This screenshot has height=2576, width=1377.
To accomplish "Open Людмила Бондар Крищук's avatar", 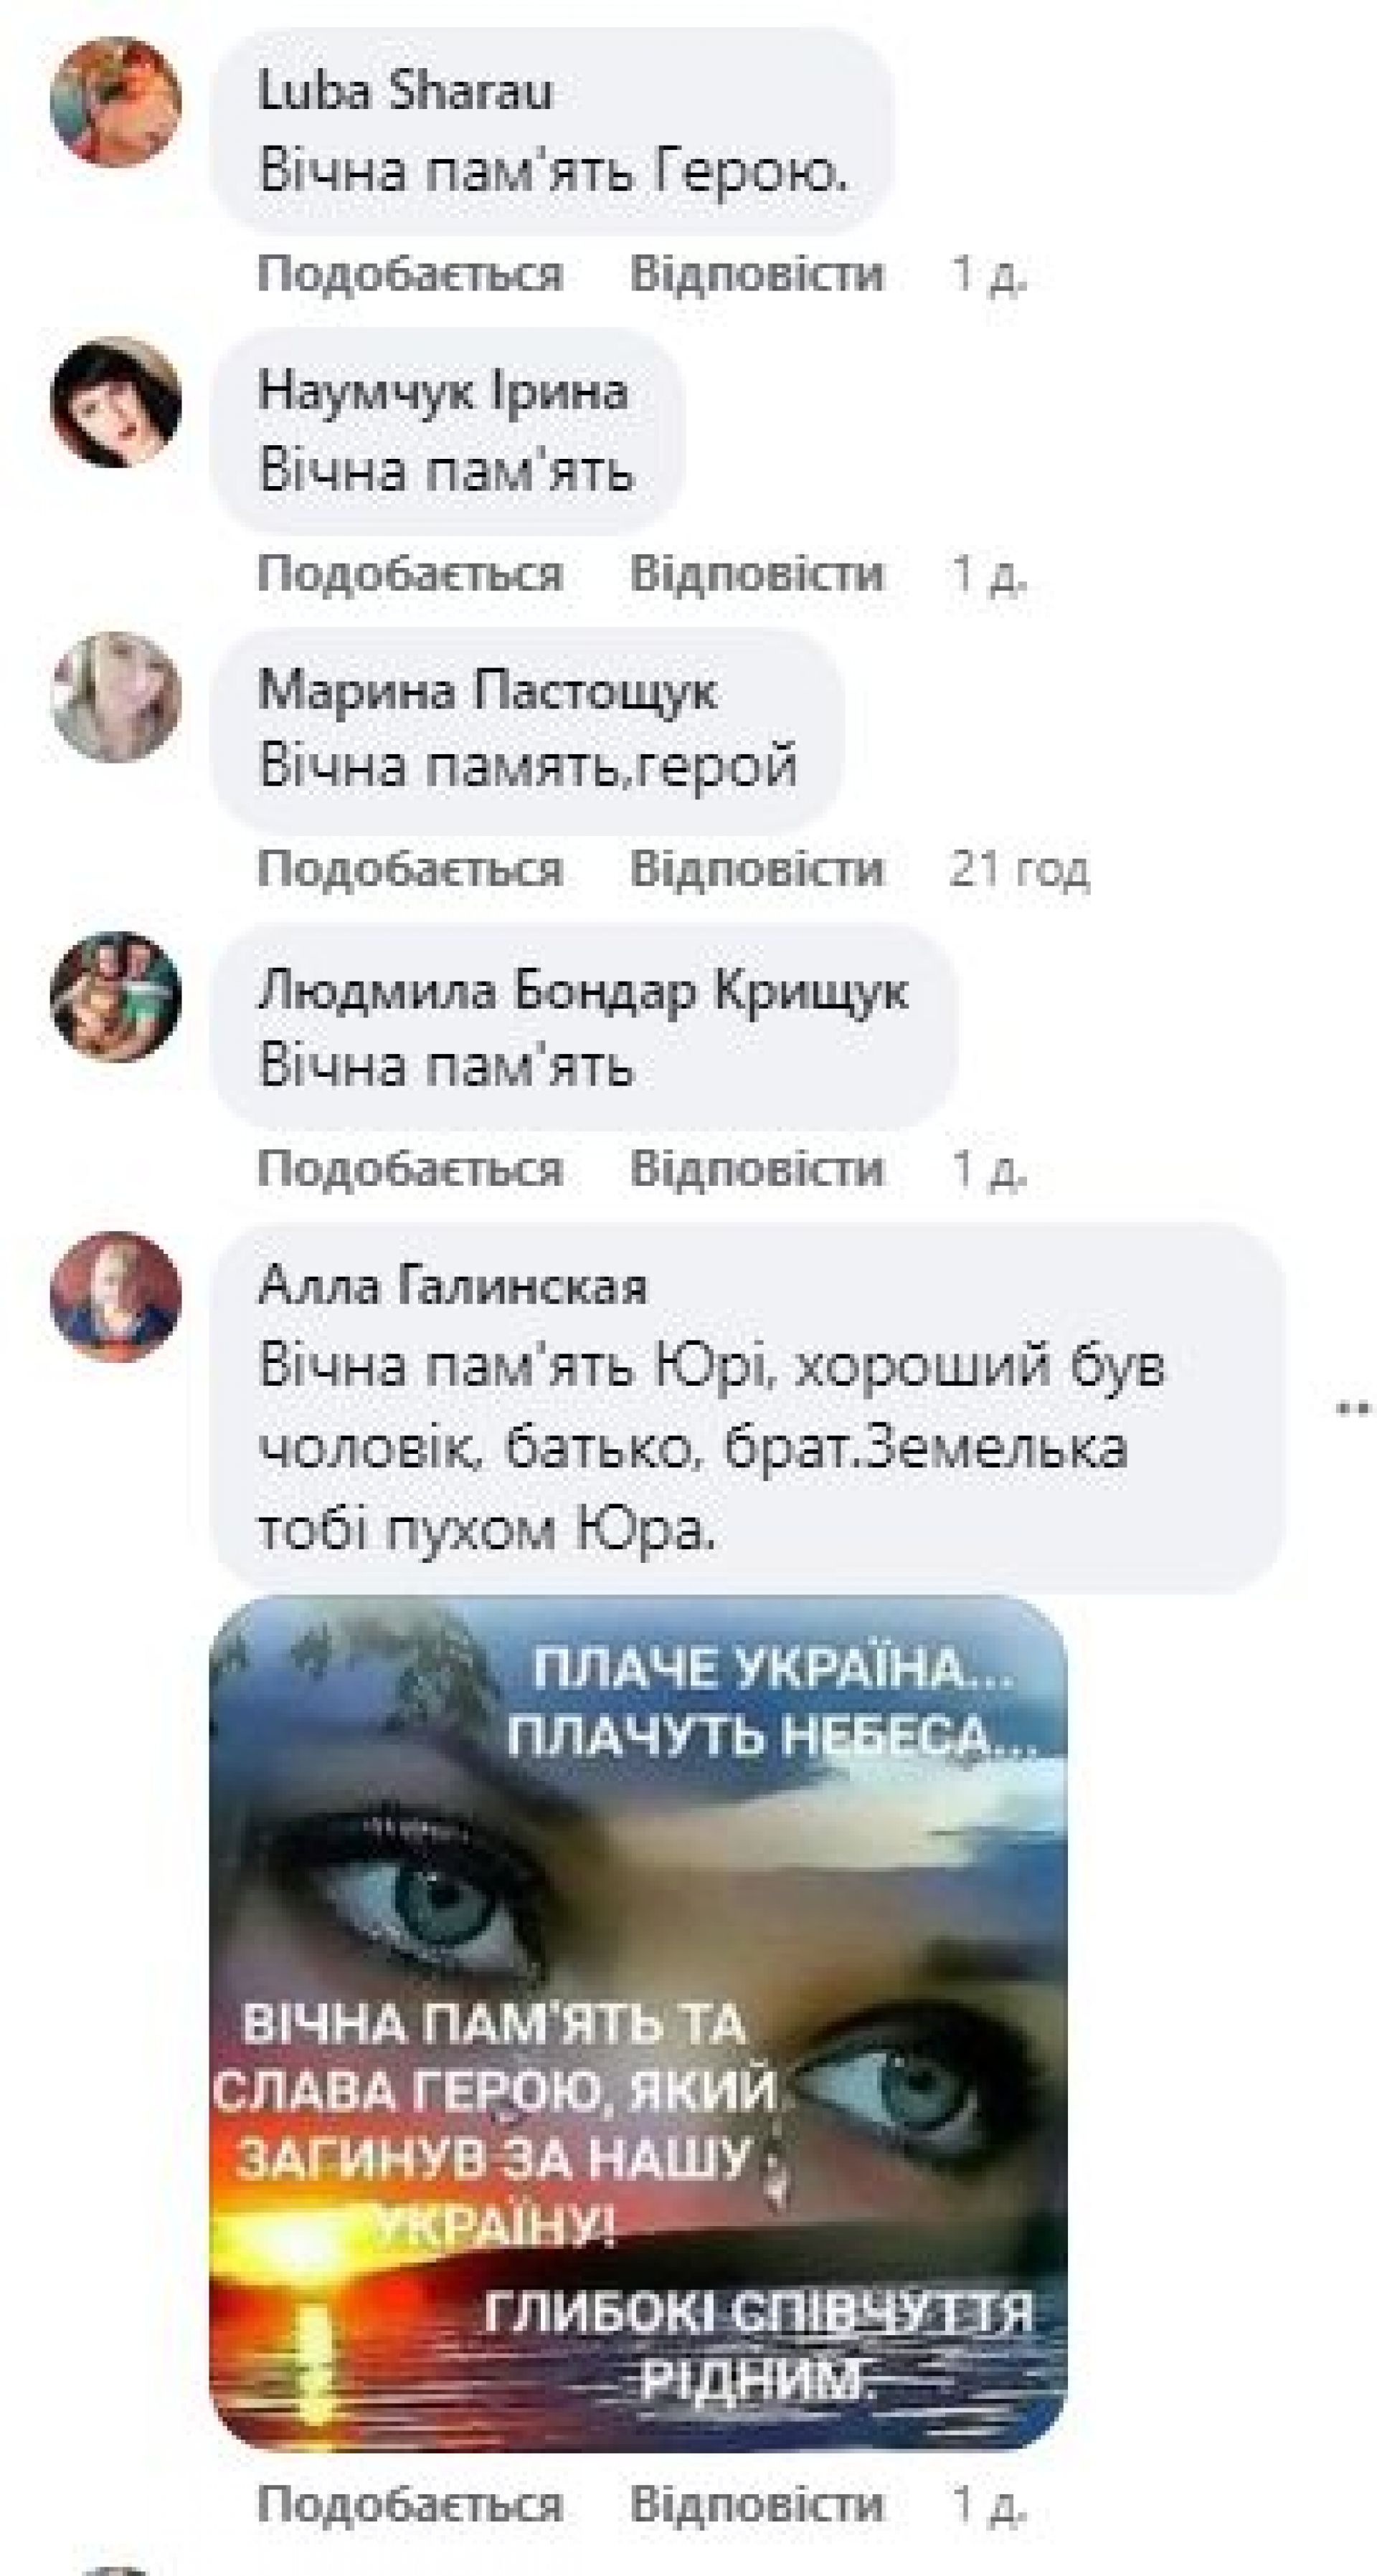I will (x=116, y=996).
